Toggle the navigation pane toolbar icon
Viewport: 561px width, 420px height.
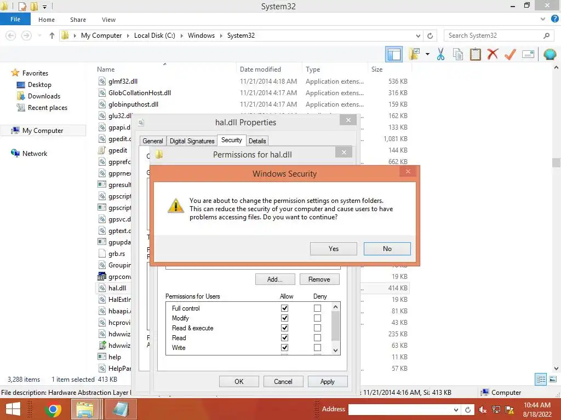click(394, 55)
